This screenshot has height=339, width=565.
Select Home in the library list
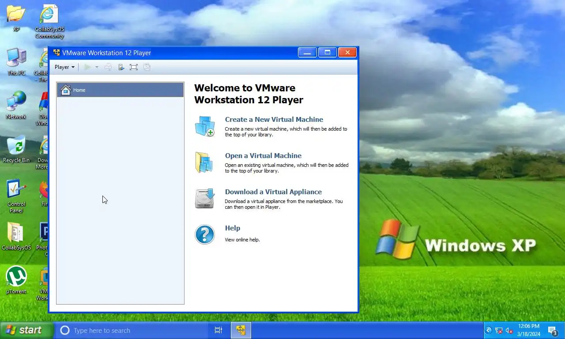coord(120,90)
